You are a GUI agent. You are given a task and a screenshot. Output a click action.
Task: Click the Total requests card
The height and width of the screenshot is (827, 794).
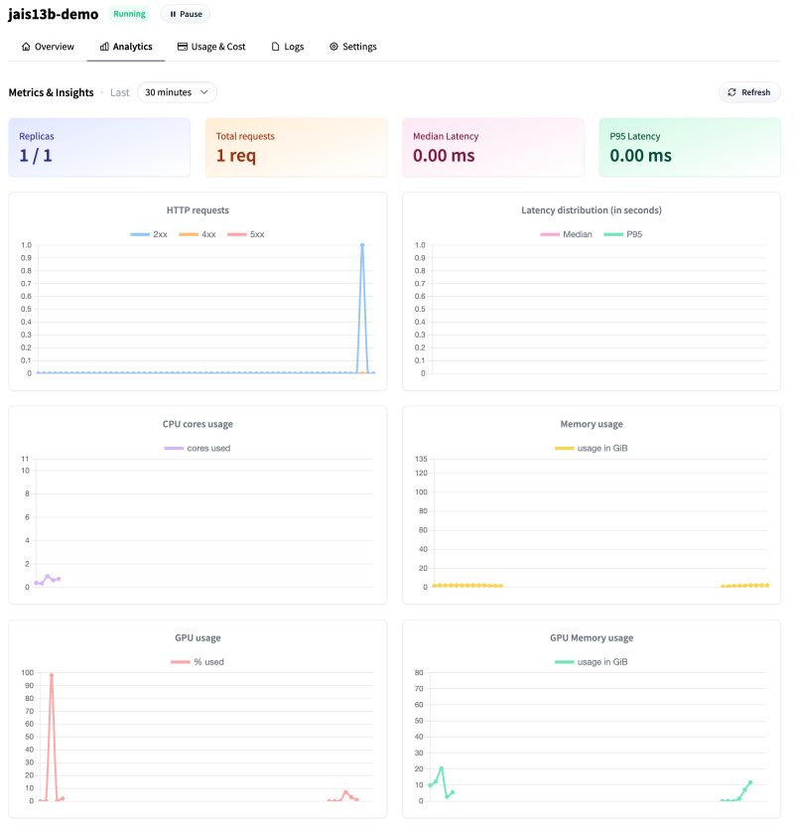(297, 148)
